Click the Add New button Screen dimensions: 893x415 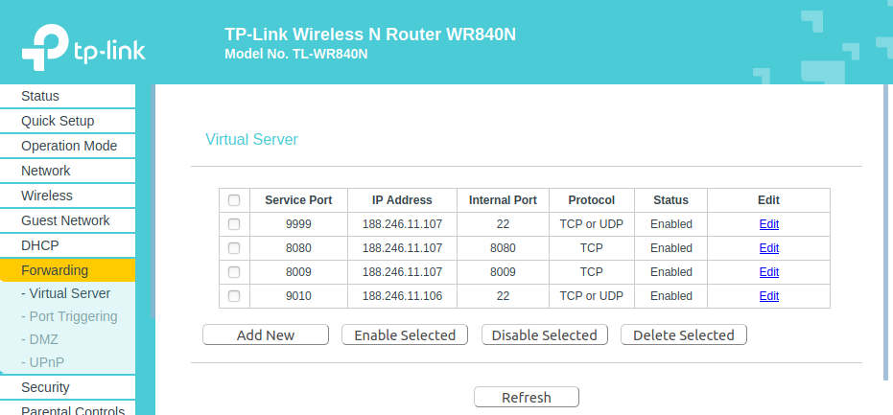[x=266, y=335]
